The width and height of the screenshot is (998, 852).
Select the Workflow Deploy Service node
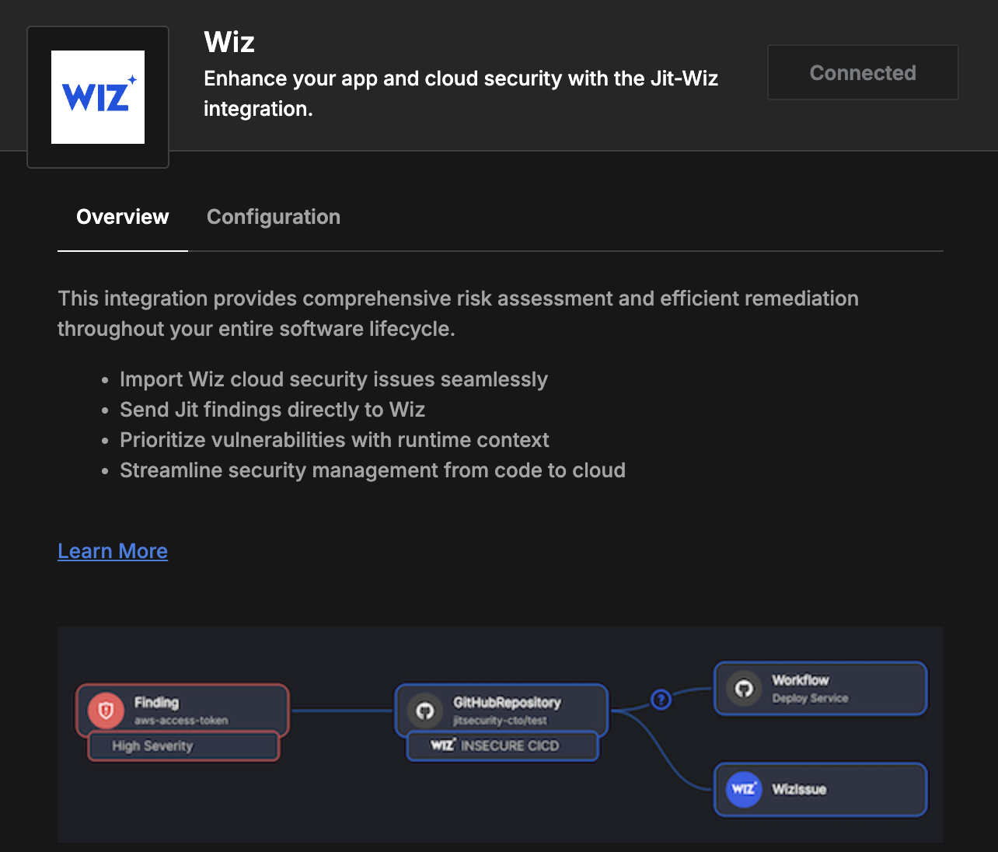click(821, 688)
